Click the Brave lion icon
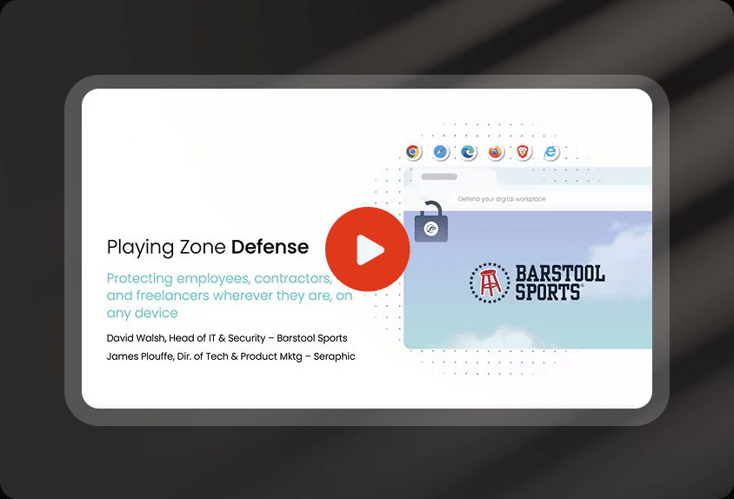734x499 pixels. (523, 152)
